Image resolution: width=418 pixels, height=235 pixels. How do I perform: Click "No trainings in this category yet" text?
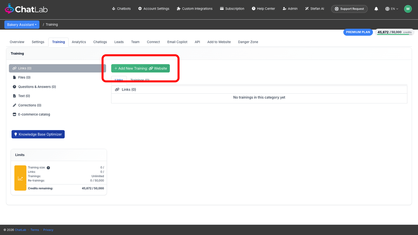click(259, 97)
